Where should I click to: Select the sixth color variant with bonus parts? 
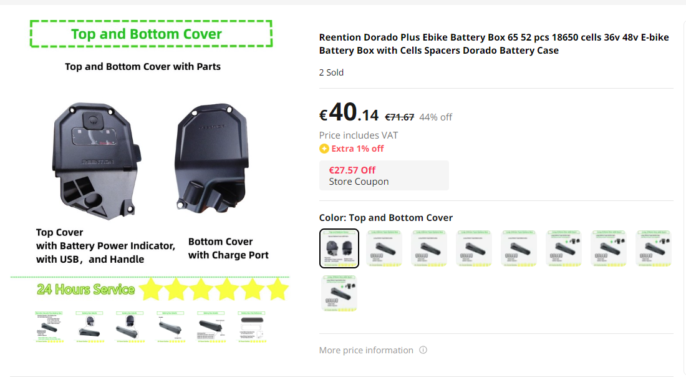coord(564,248)
